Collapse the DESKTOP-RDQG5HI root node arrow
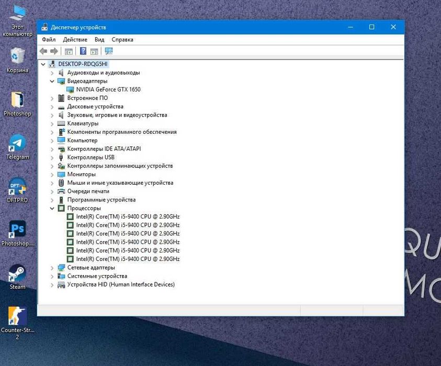The image size is (441, 366). pyautogui.click(x=43, y=64)
